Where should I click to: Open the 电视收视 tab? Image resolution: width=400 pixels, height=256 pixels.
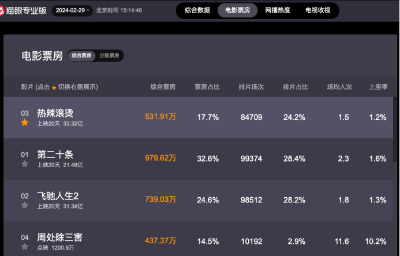318,10
